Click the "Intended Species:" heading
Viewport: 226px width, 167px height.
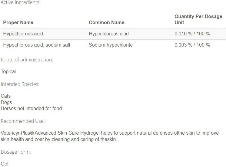(x=20, y=84)
